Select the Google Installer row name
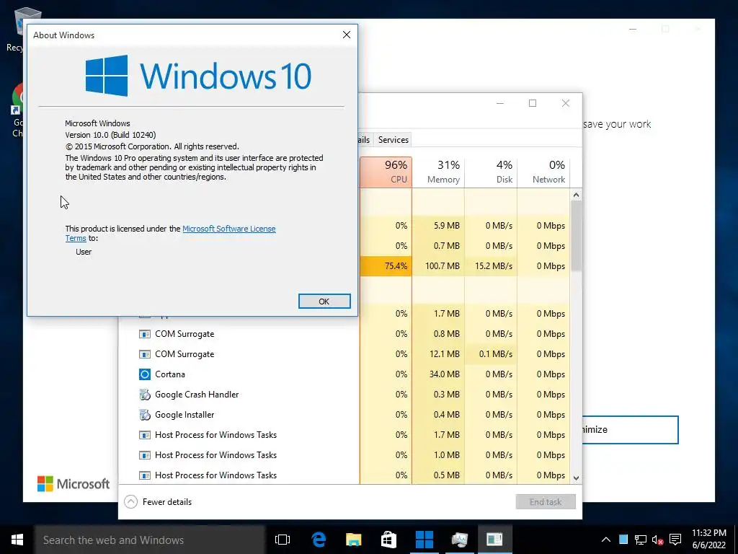This screenshot has width=738, height=554. pyautogui.click(x=184, y=415)
